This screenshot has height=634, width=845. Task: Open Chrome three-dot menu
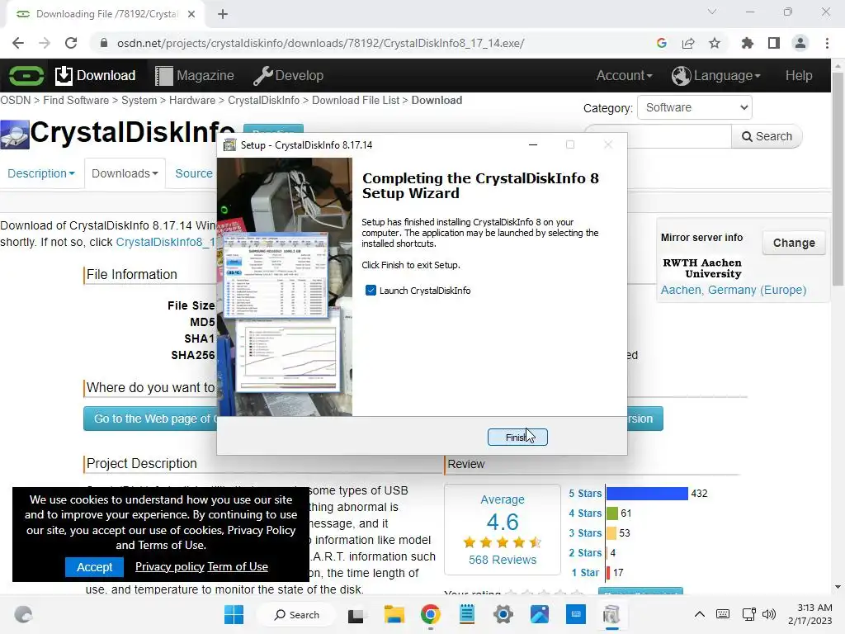(x=827, y=43)
